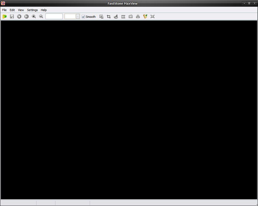Open an image file
258x206 pixels.
tap(5, 16)
